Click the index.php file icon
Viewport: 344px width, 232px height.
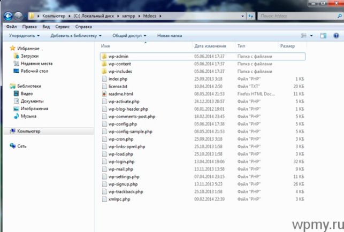pos(104,79)
